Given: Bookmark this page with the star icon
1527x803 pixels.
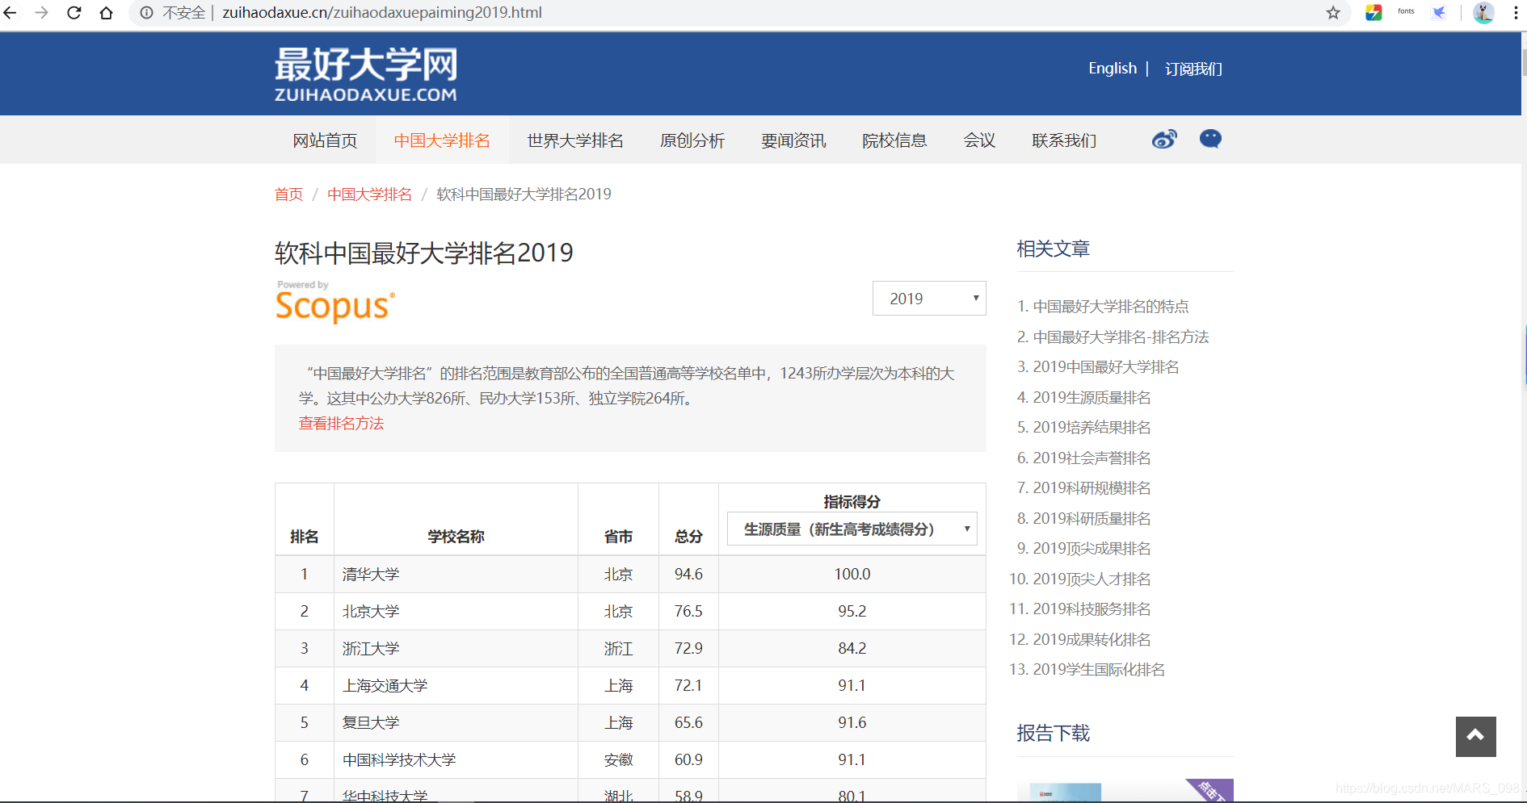Looking at the screenshot, I should coord(1333,13).
